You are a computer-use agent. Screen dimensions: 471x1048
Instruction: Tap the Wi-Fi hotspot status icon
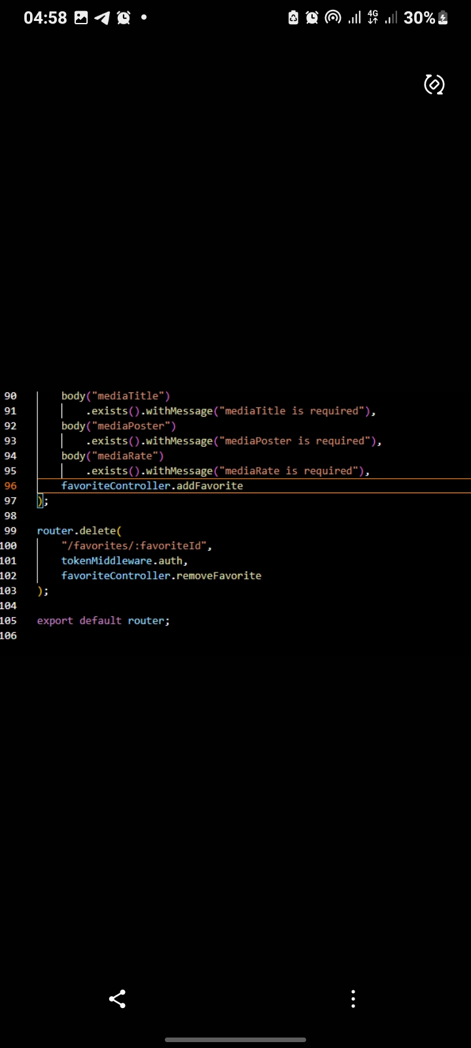(x=333, y=18)
